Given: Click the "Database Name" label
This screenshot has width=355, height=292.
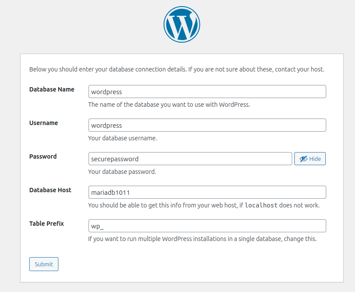Looking at the screenshot, I should click(51, 89).
